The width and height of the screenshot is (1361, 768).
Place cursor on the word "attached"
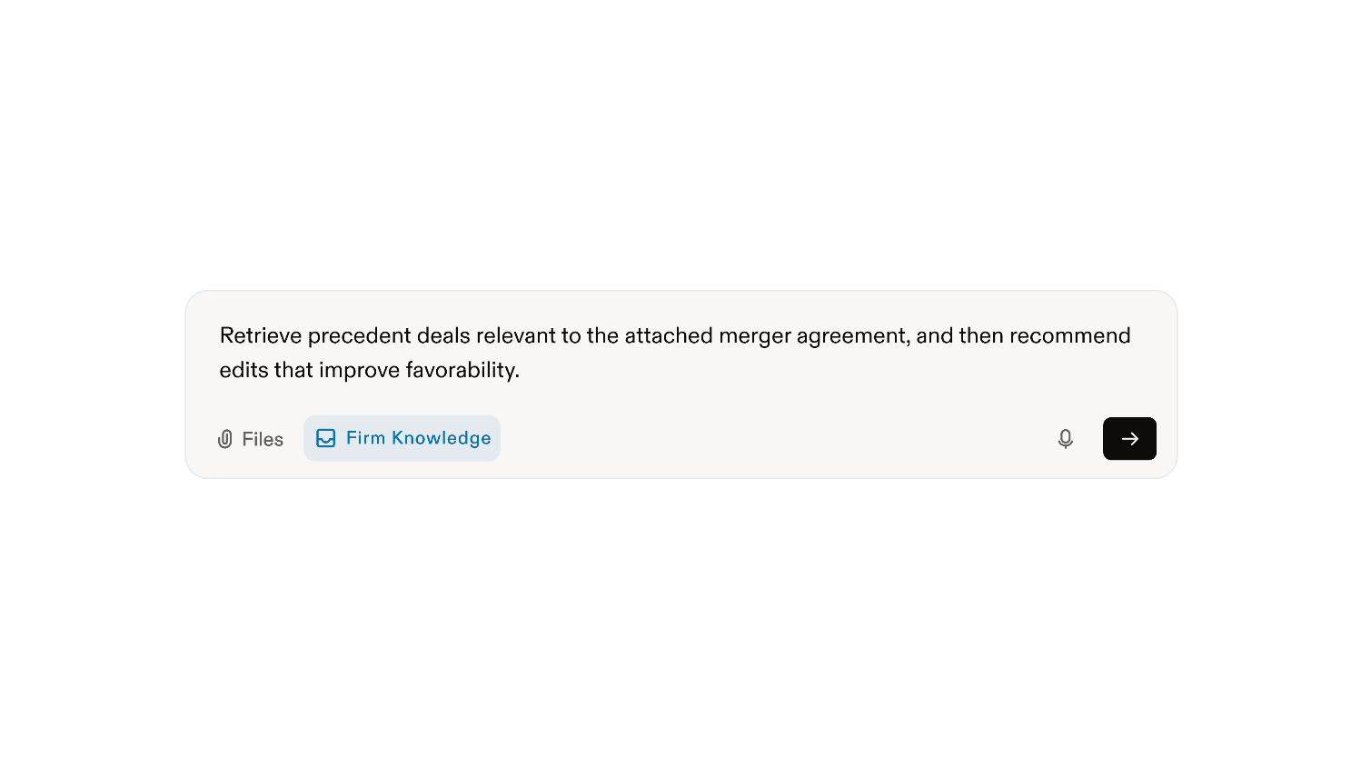(668, 335)
